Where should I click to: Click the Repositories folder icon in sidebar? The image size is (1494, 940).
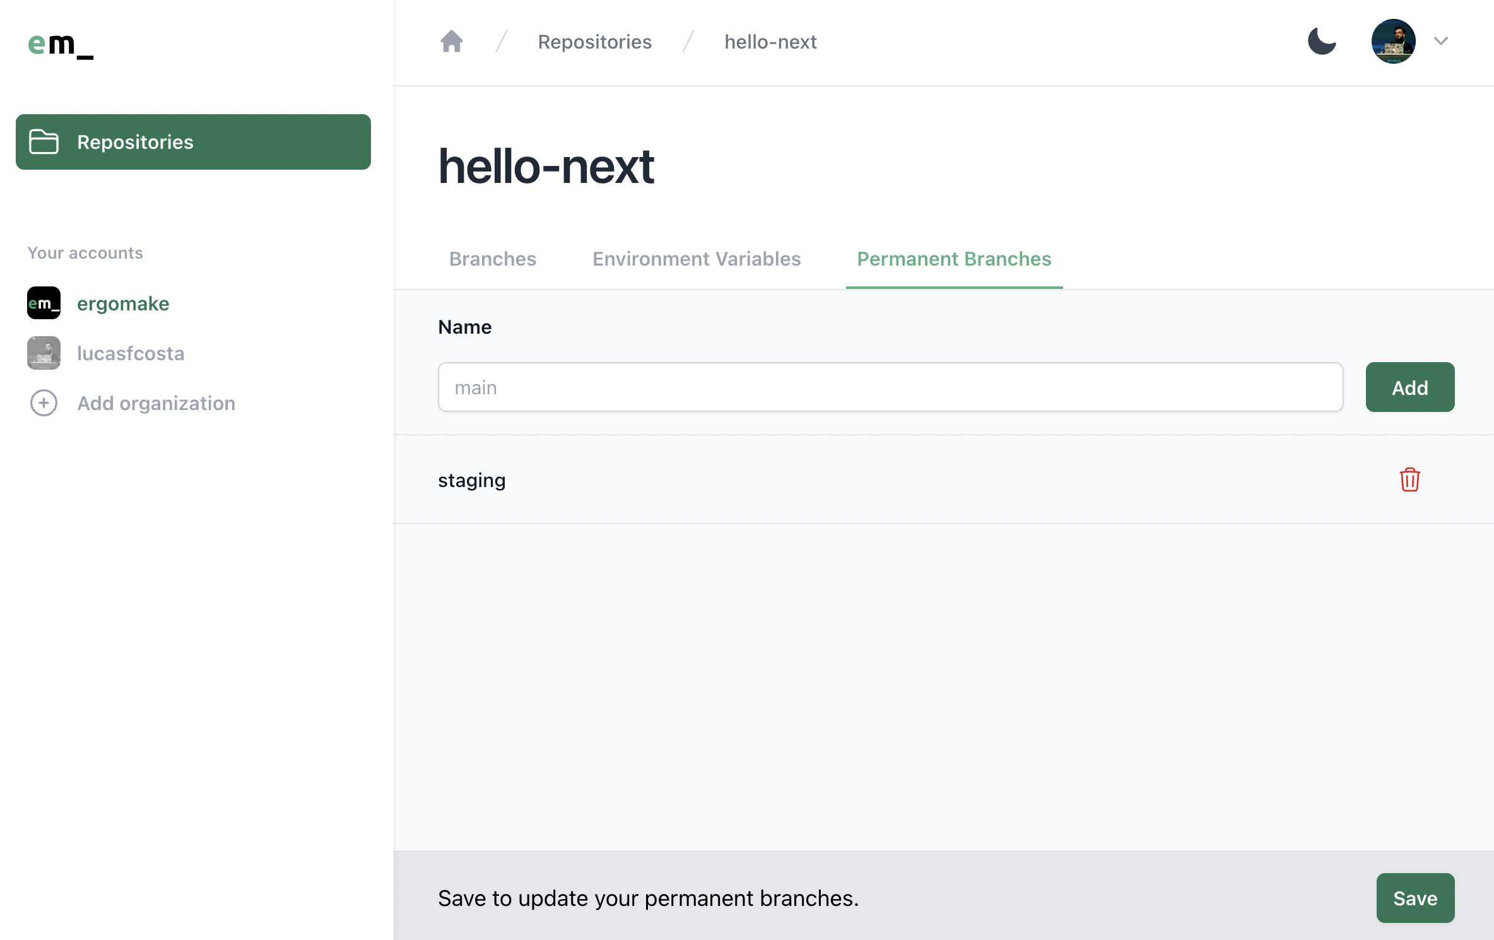[x=44, y=142]
